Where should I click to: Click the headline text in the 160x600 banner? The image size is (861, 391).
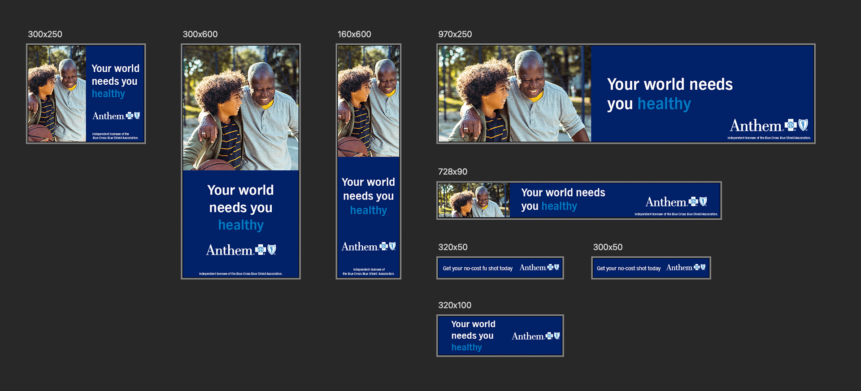[x=369, y=196]
